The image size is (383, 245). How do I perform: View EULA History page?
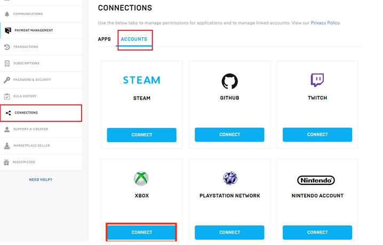coord(41,96)
